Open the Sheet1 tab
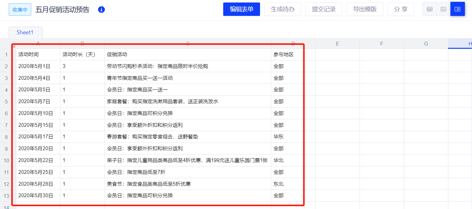472x209 pixels. pos(25,32)
